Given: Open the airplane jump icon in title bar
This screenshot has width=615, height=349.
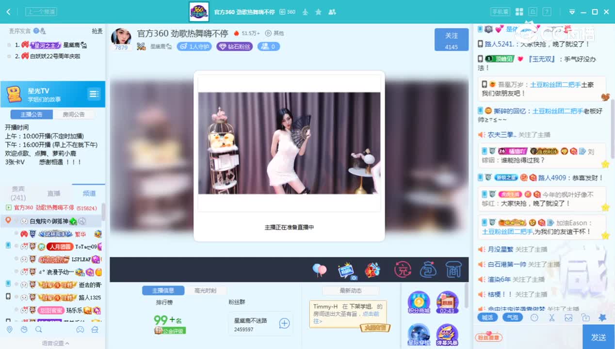Looking at the screenshot, I should [305, 12].
